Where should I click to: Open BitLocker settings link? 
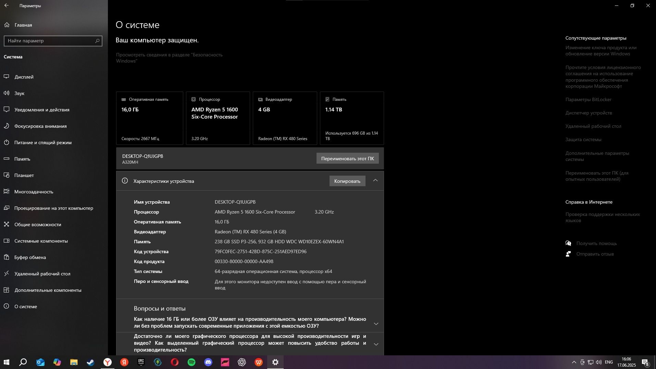(x=588, y=99)
